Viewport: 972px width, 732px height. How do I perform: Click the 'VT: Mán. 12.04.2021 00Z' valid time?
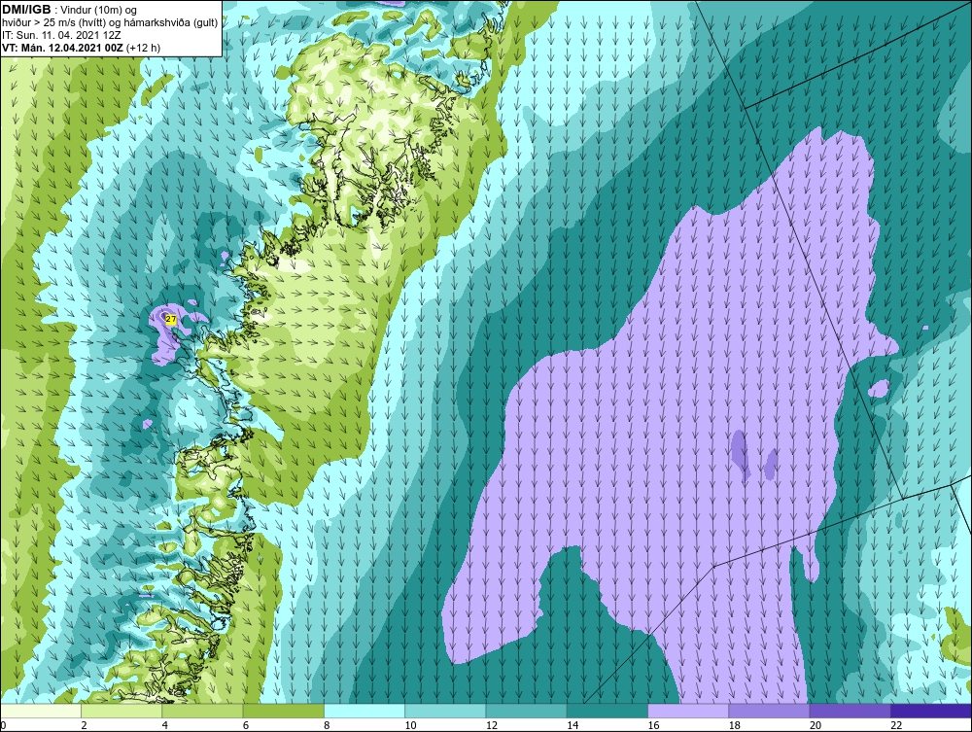(62, 47)
